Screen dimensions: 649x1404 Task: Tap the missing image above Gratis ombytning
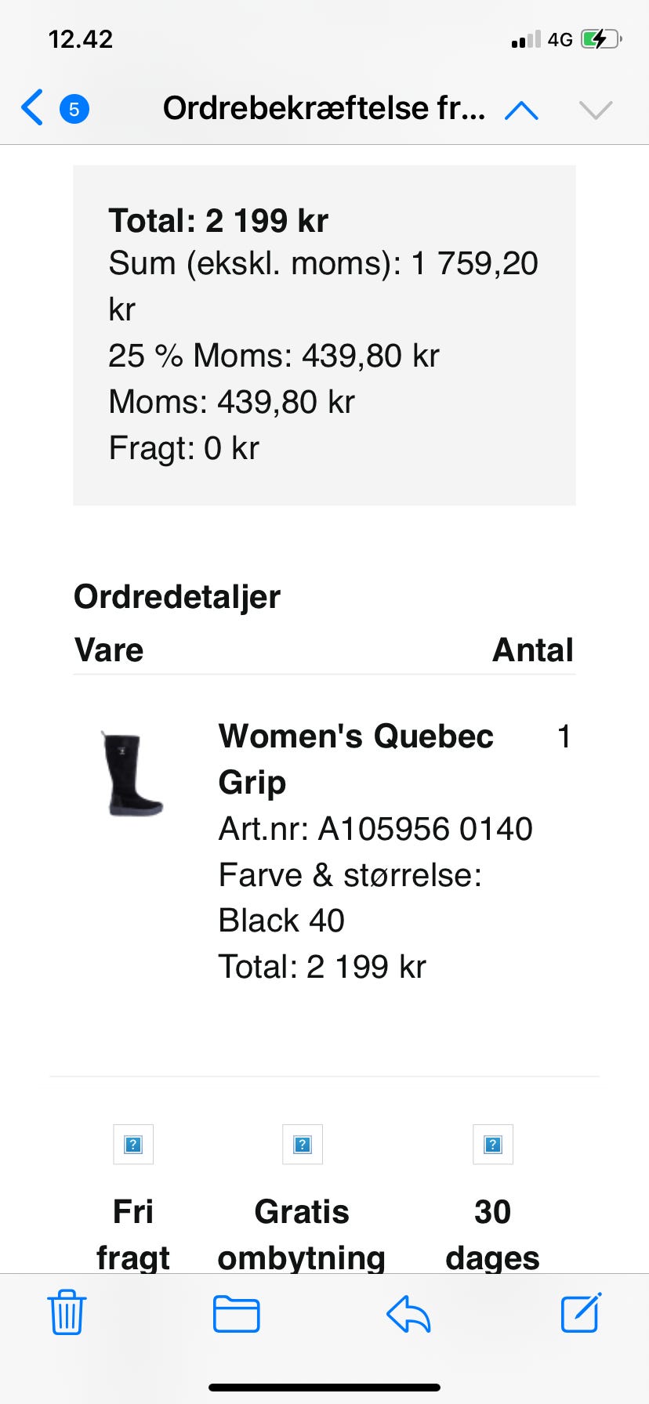tap(303, 1145)
